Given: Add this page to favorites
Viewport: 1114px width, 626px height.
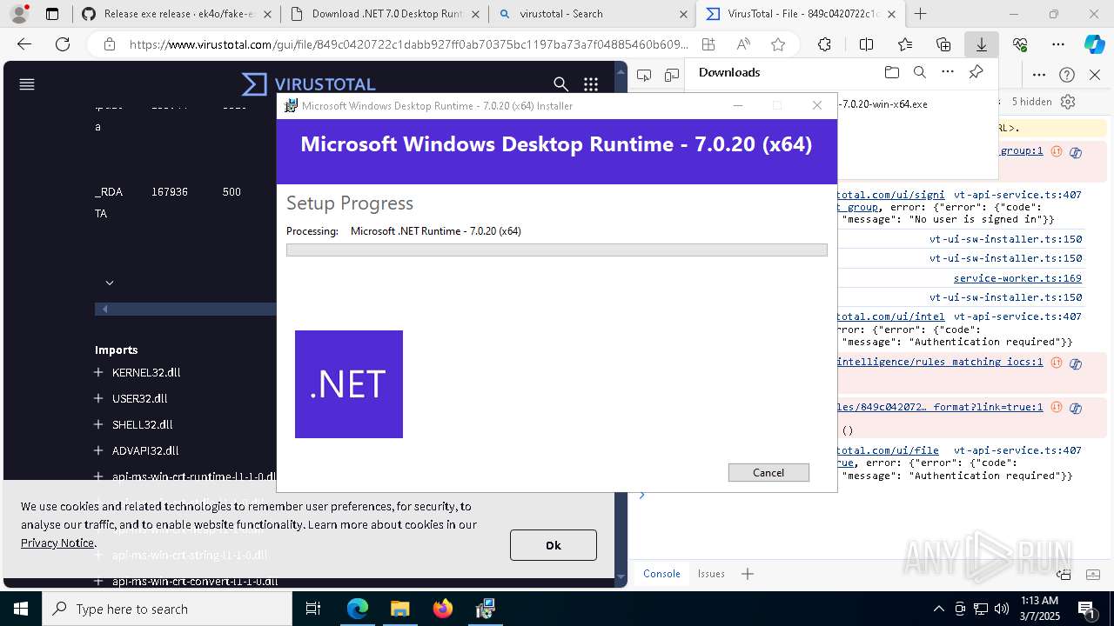Looking at the screenshot, I should [778, 44].
